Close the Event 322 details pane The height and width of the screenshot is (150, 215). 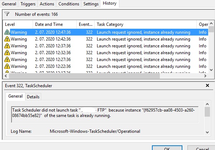click(207, 86)
